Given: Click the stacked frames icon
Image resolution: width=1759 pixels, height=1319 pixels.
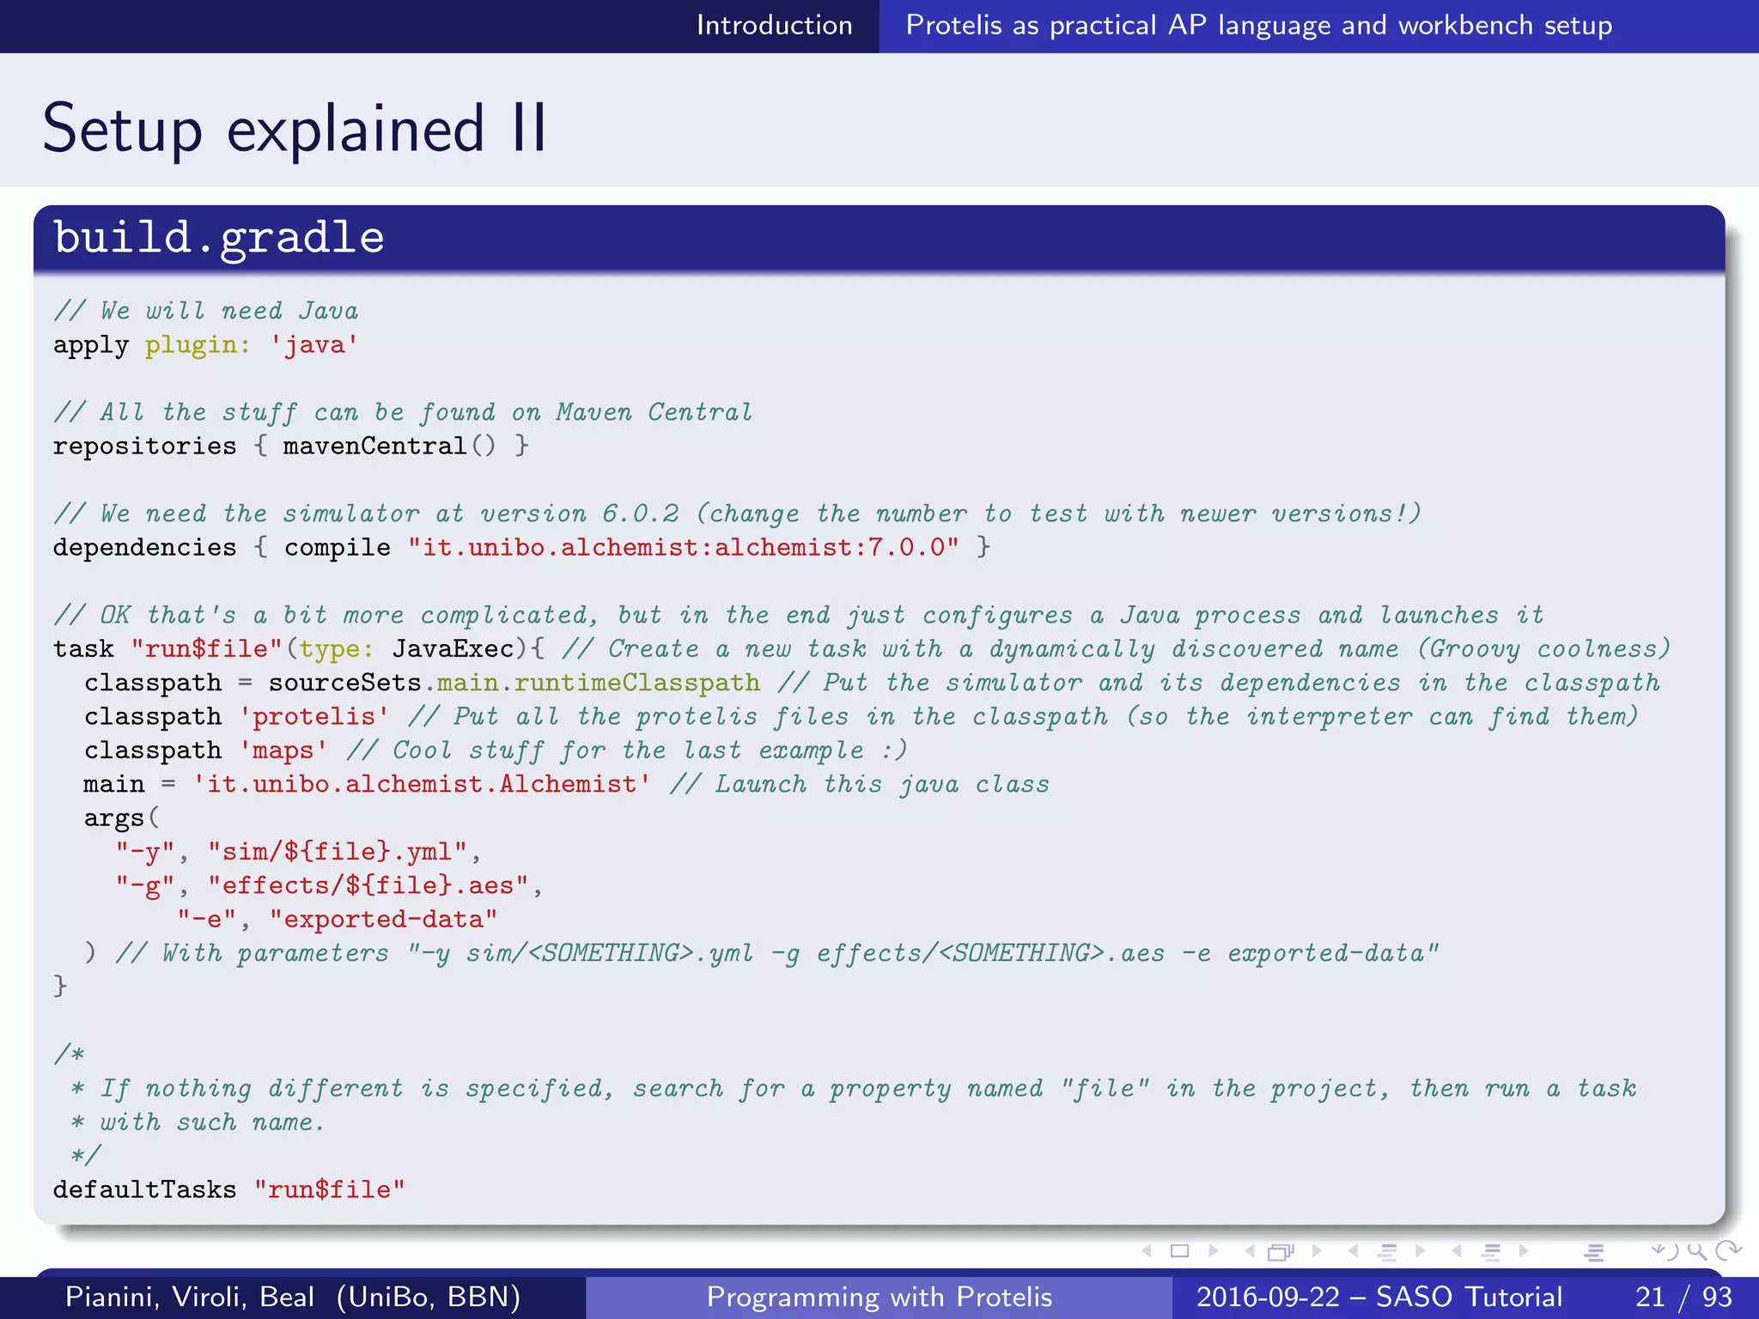Looking at the screenshot, I should (x=1281, y=1252).
